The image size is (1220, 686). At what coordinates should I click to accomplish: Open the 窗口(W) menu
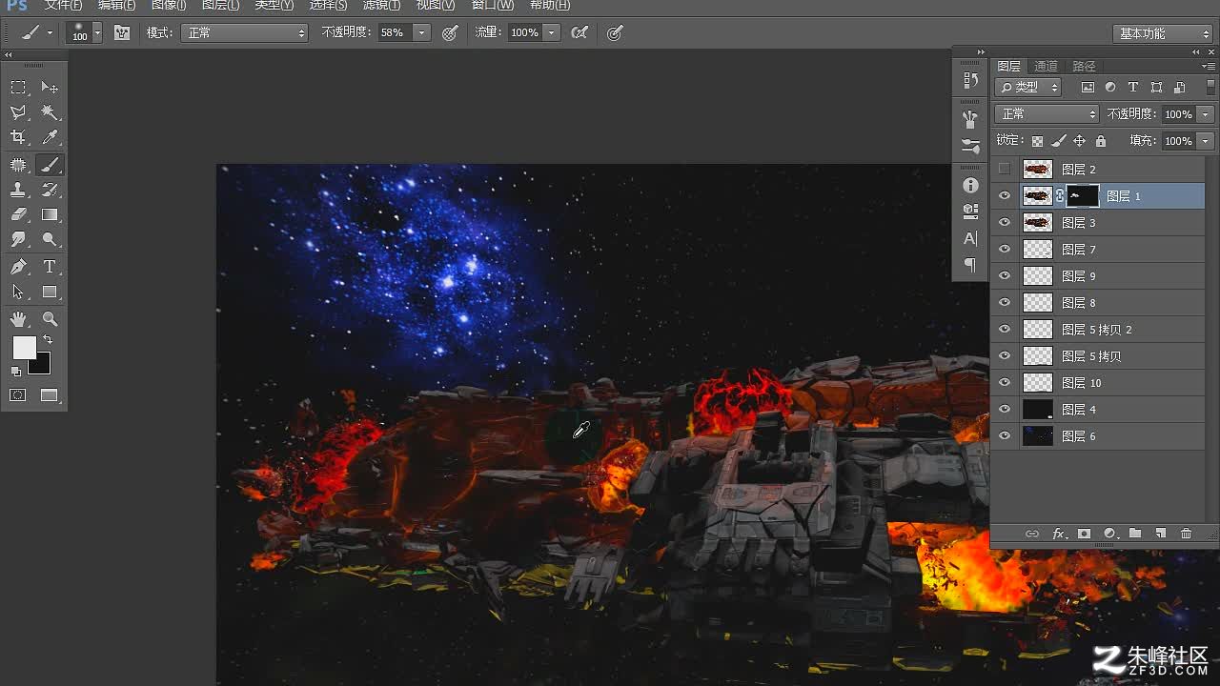tap(493, 6)
